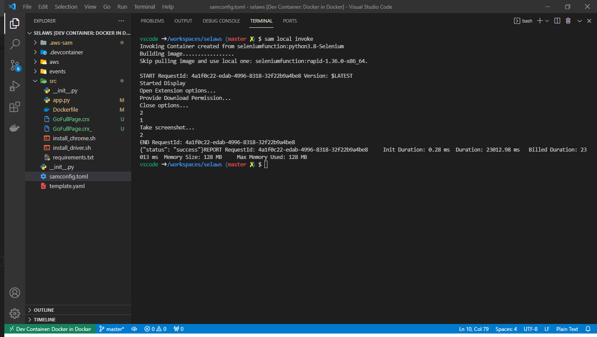Click the errors and warnings status icon

tap(155, 329)
